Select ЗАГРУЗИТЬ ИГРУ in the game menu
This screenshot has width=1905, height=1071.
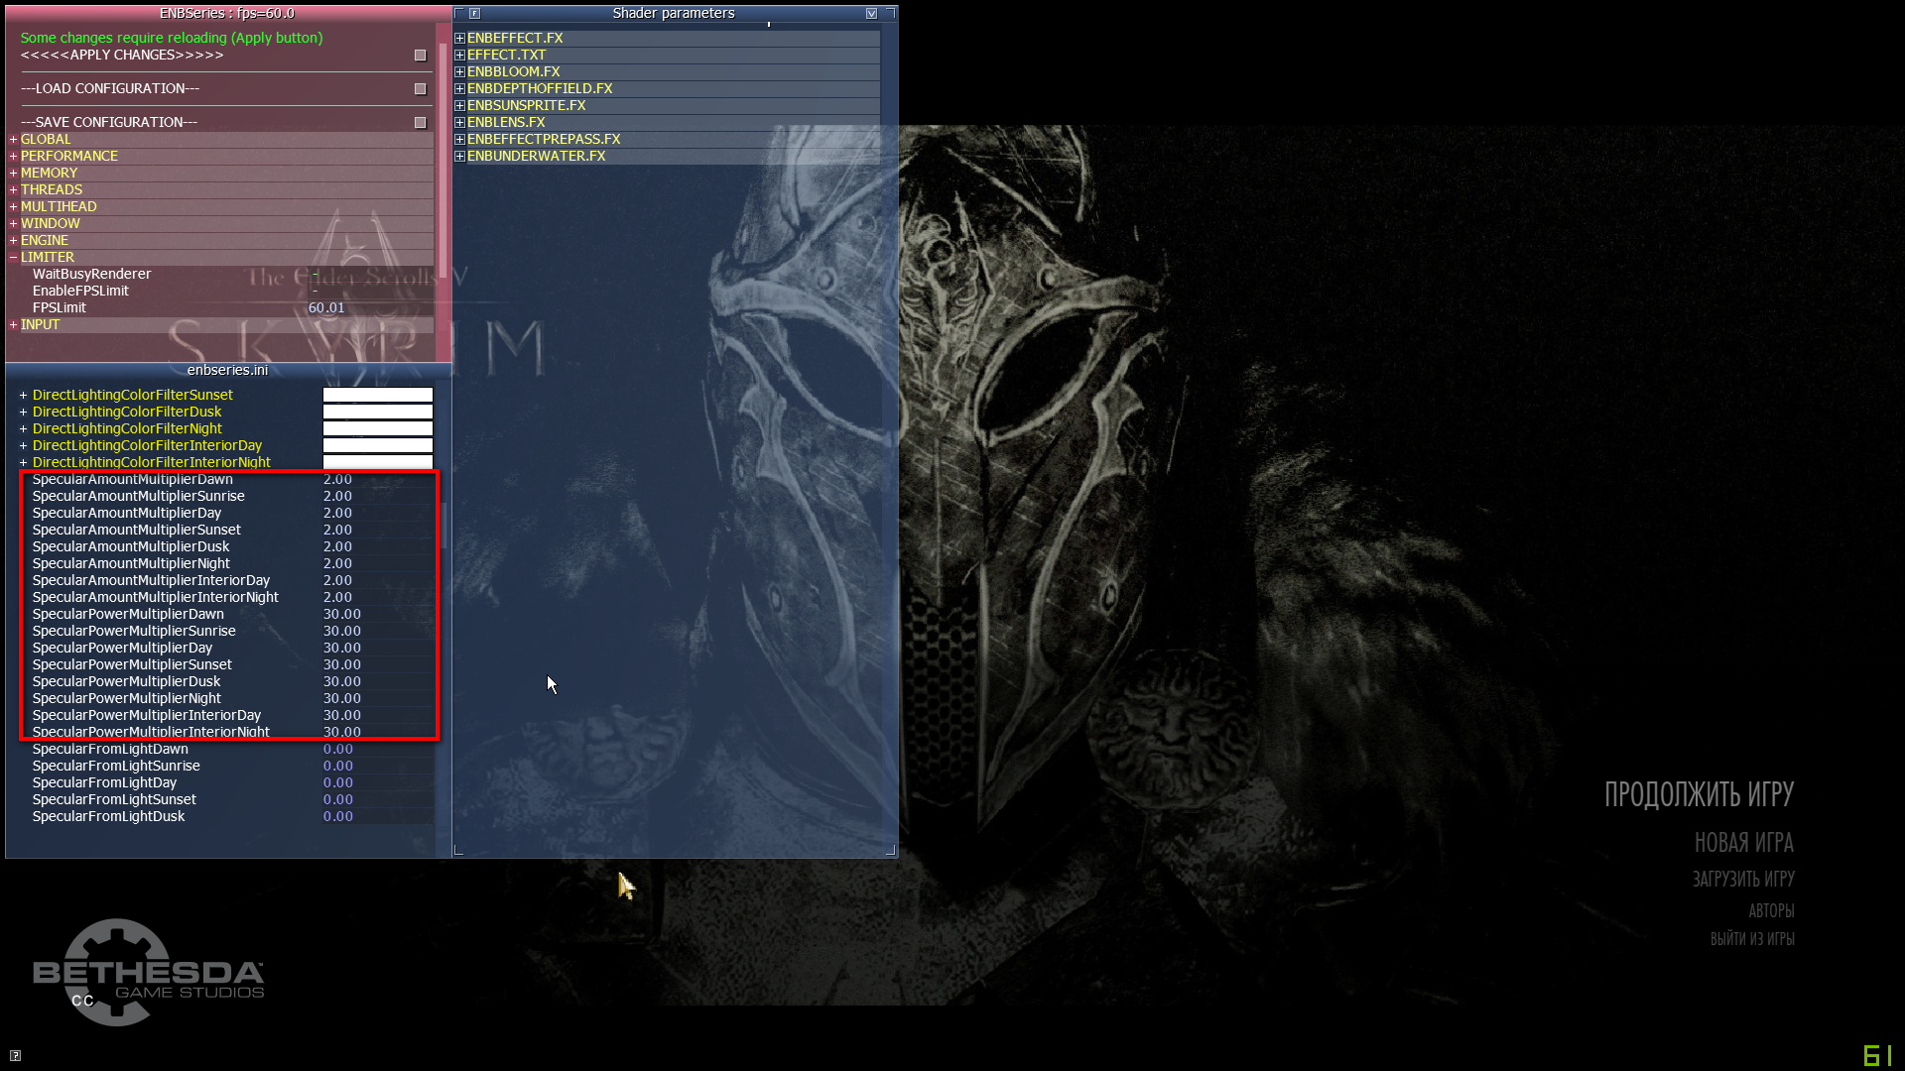(1743, 879)
